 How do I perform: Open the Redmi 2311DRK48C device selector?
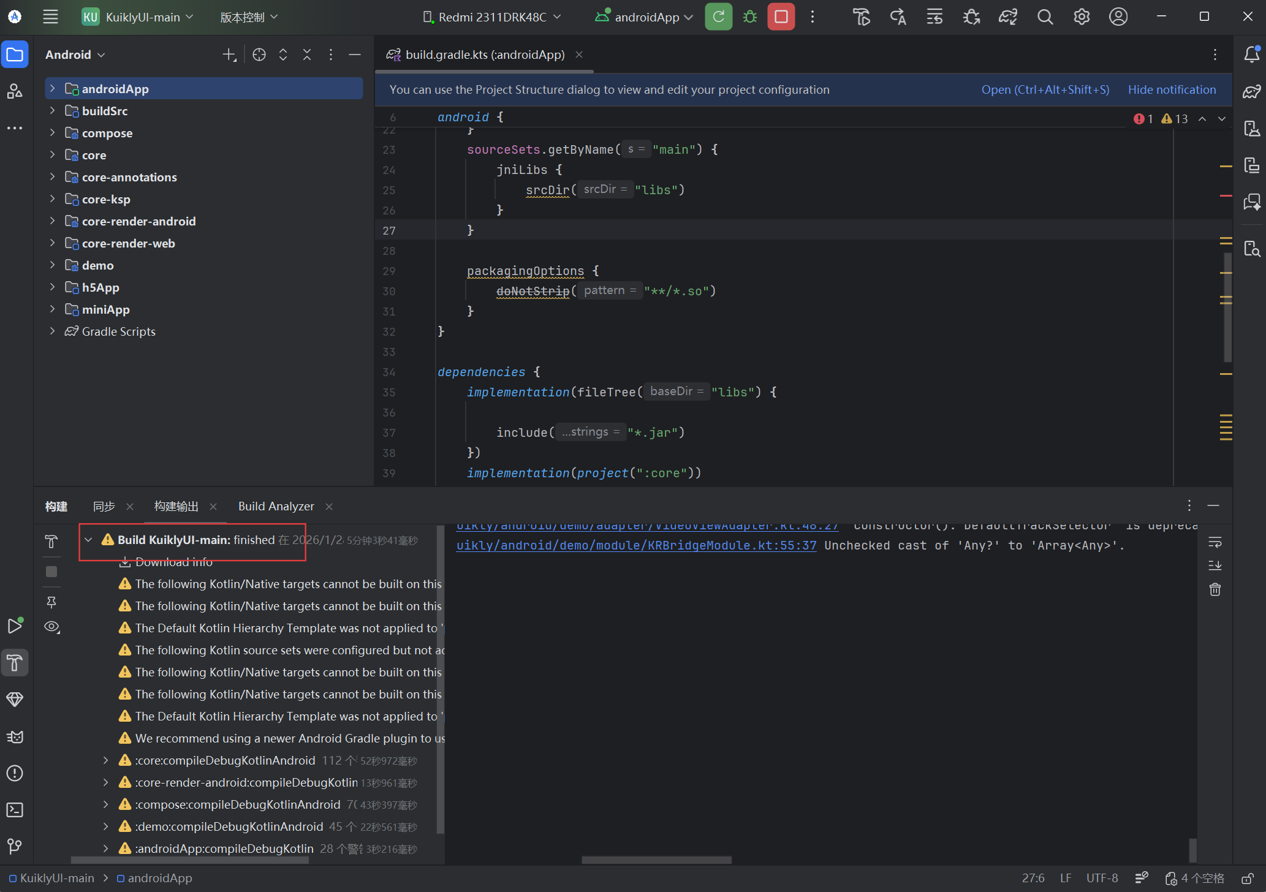click(x=492, y=17)
